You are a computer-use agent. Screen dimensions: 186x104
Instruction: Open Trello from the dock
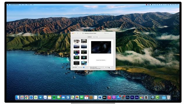pyautogui.click(x=68, y=97)
